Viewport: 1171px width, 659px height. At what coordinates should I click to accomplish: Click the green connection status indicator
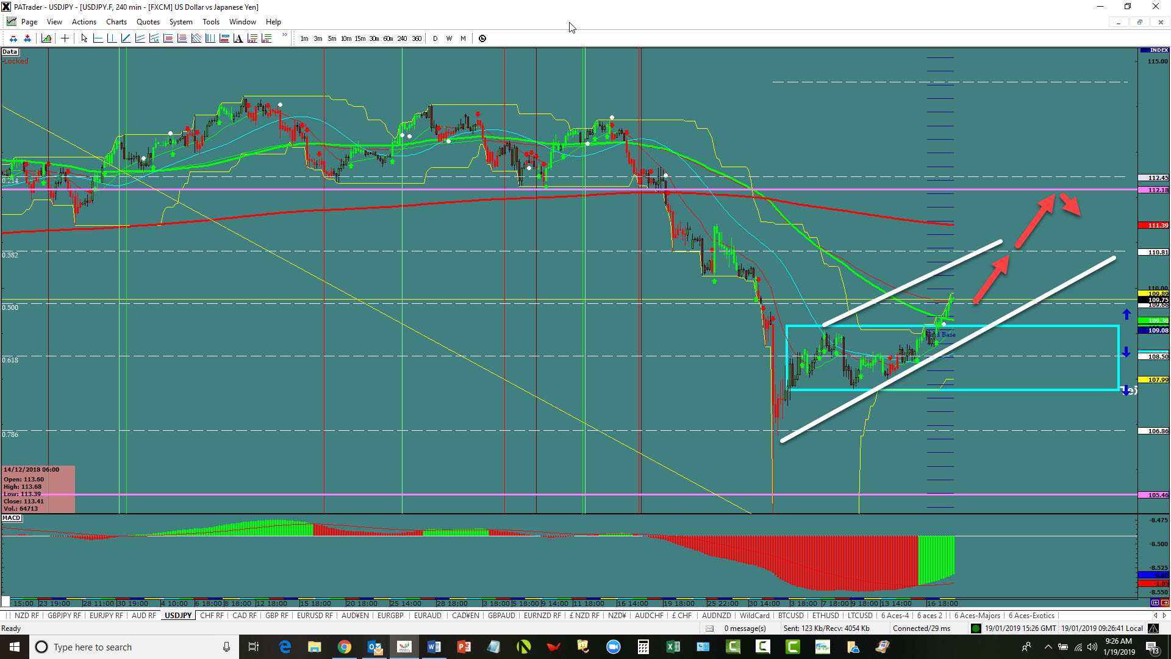[x=976, y=628]
